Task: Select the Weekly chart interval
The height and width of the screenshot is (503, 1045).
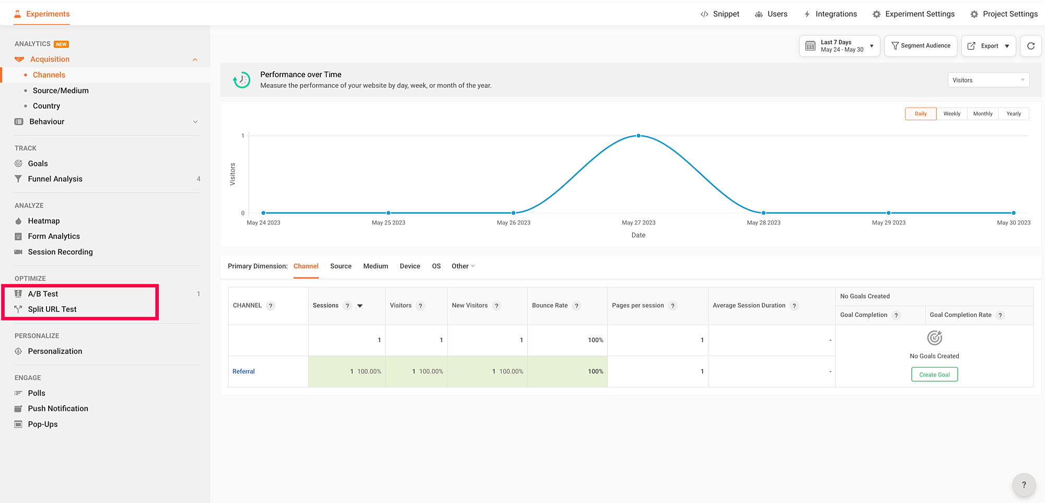Action: tap(951, 114)
